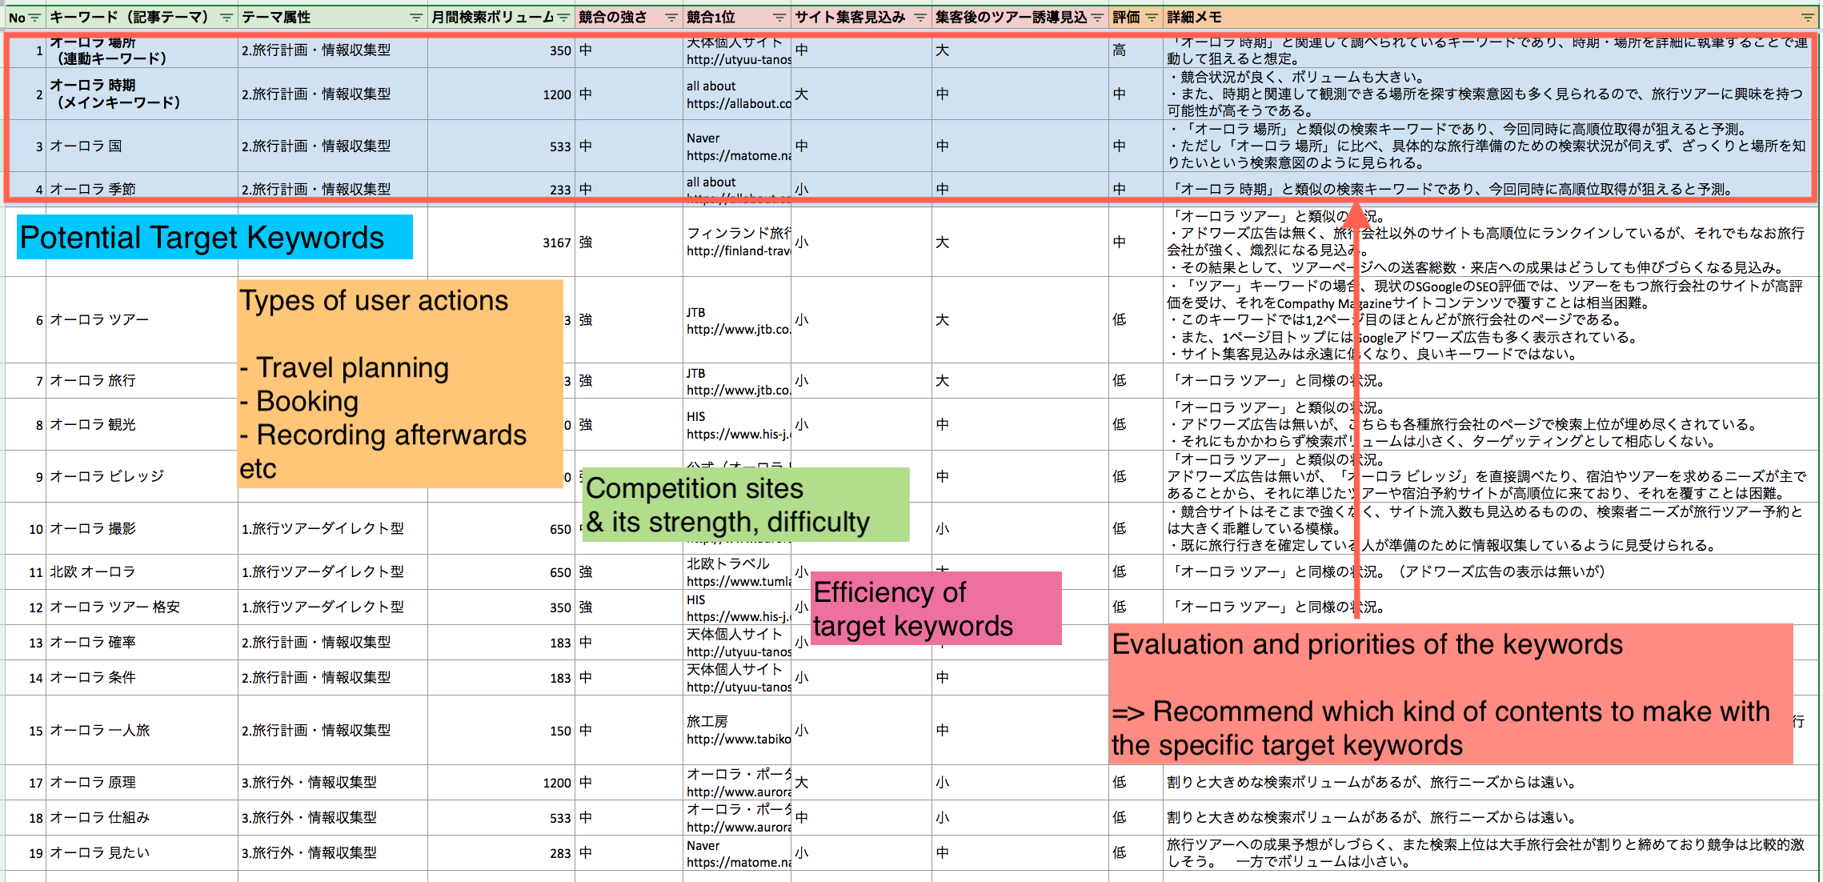1823x882 pixels.
Task: Select the オーロラ 一人旅 keyword cell
Action: pos(142,731)
